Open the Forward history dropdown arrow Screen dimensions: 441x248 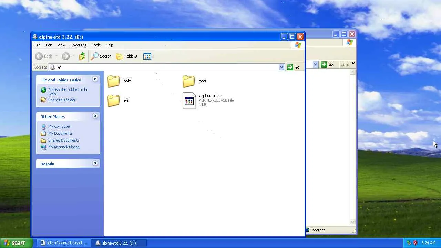pos(74,56)
